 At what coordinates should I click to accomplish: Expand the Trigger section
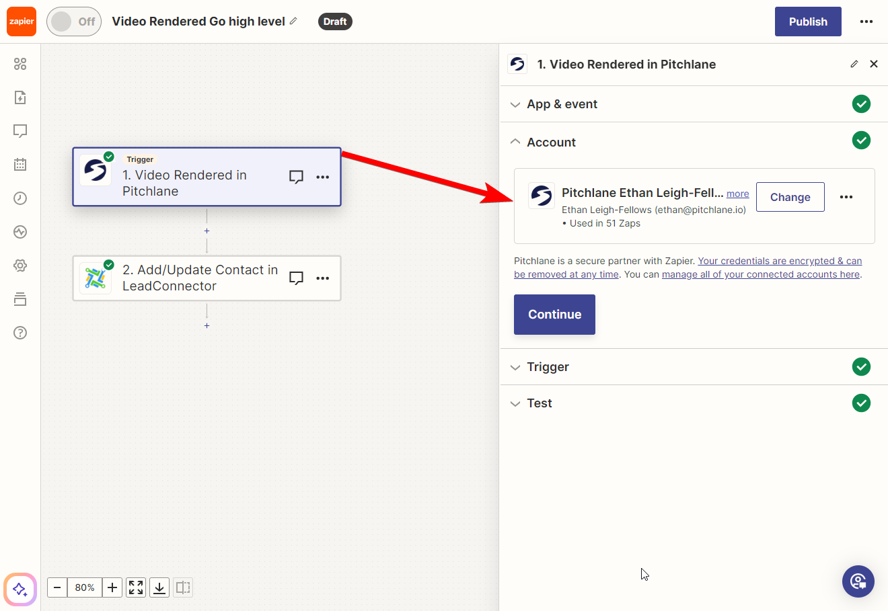694,367
